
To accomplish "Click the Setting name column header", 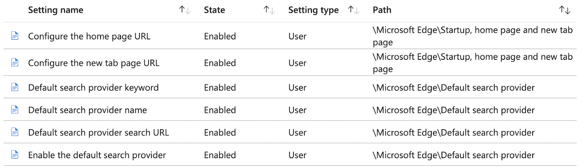I will (x=56, y=10).
